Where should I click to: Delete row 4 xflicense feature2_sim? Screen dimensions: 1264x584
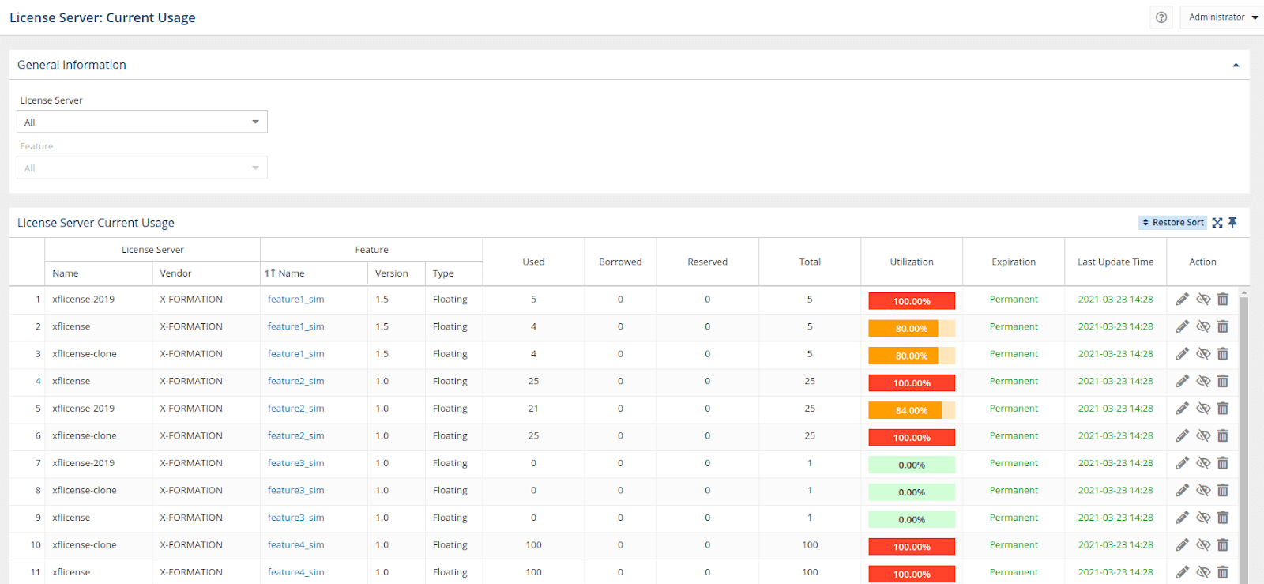pos(1223,381)
